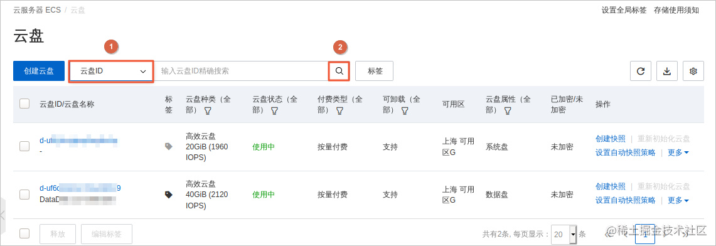Select all disks with header checkbox
Screen dimensions: 716x246
point(24,104)
